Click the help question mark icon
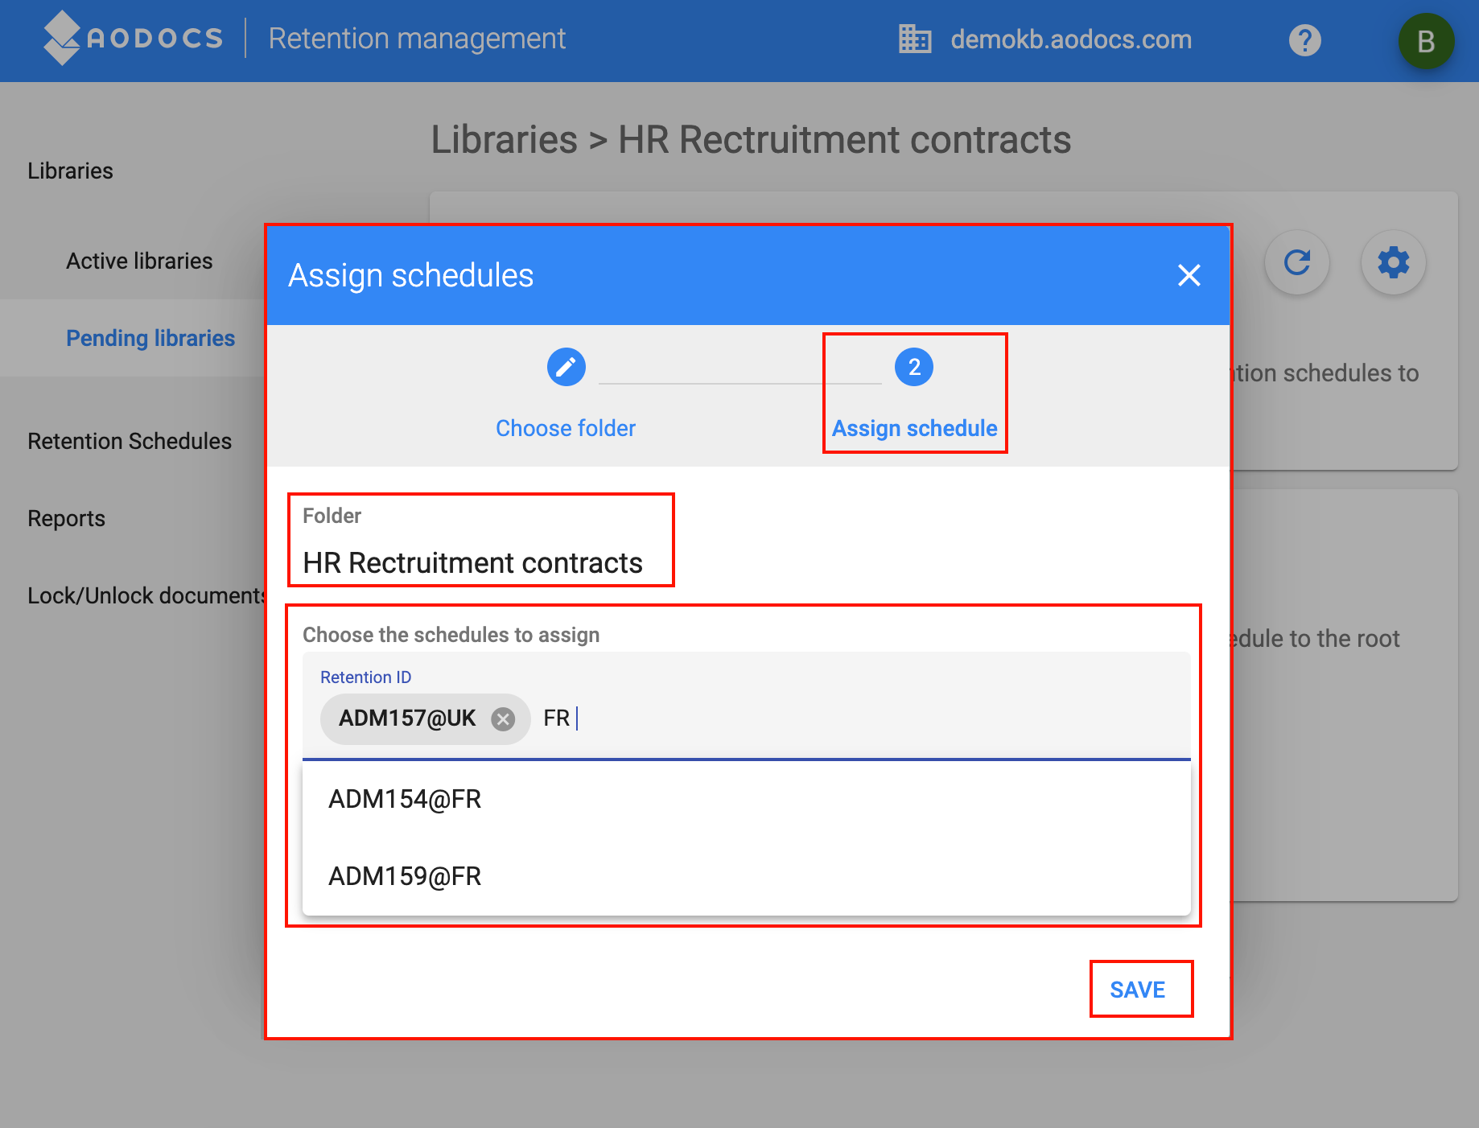Viewport: 1479px width, 1128px height. pos(1304,39)
